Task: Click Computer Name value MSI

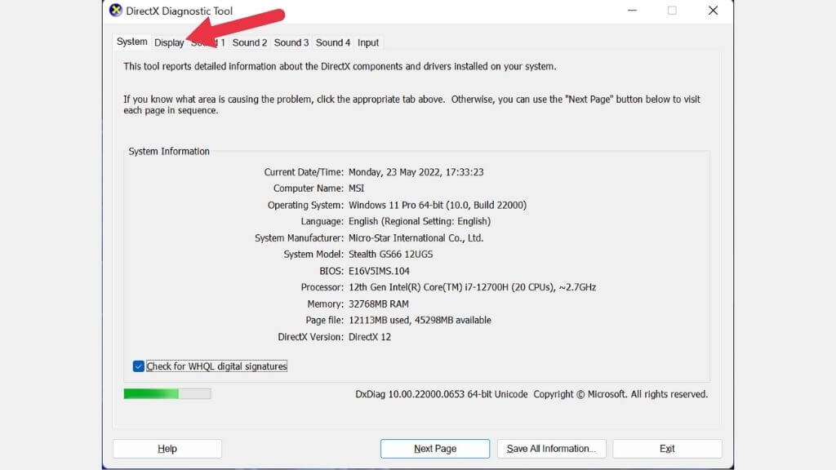Action: (356, 188)
